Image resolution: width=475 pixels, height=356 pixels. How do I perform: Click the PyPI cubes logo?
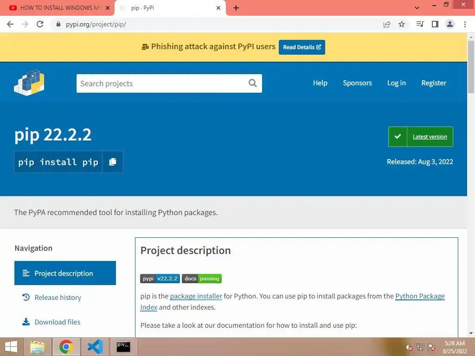29,83
